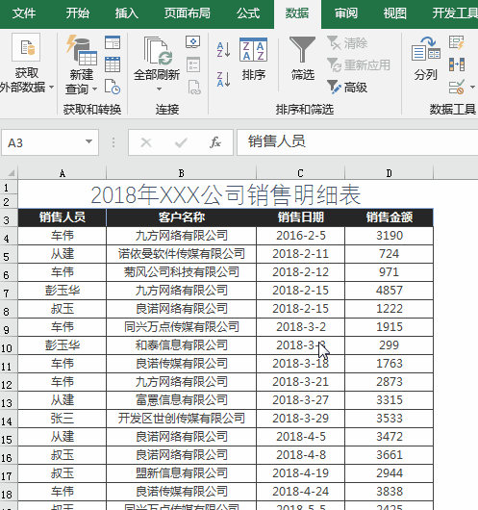Click the From Table icon
The width and height of the screenshot is (478, 510).
113,64
